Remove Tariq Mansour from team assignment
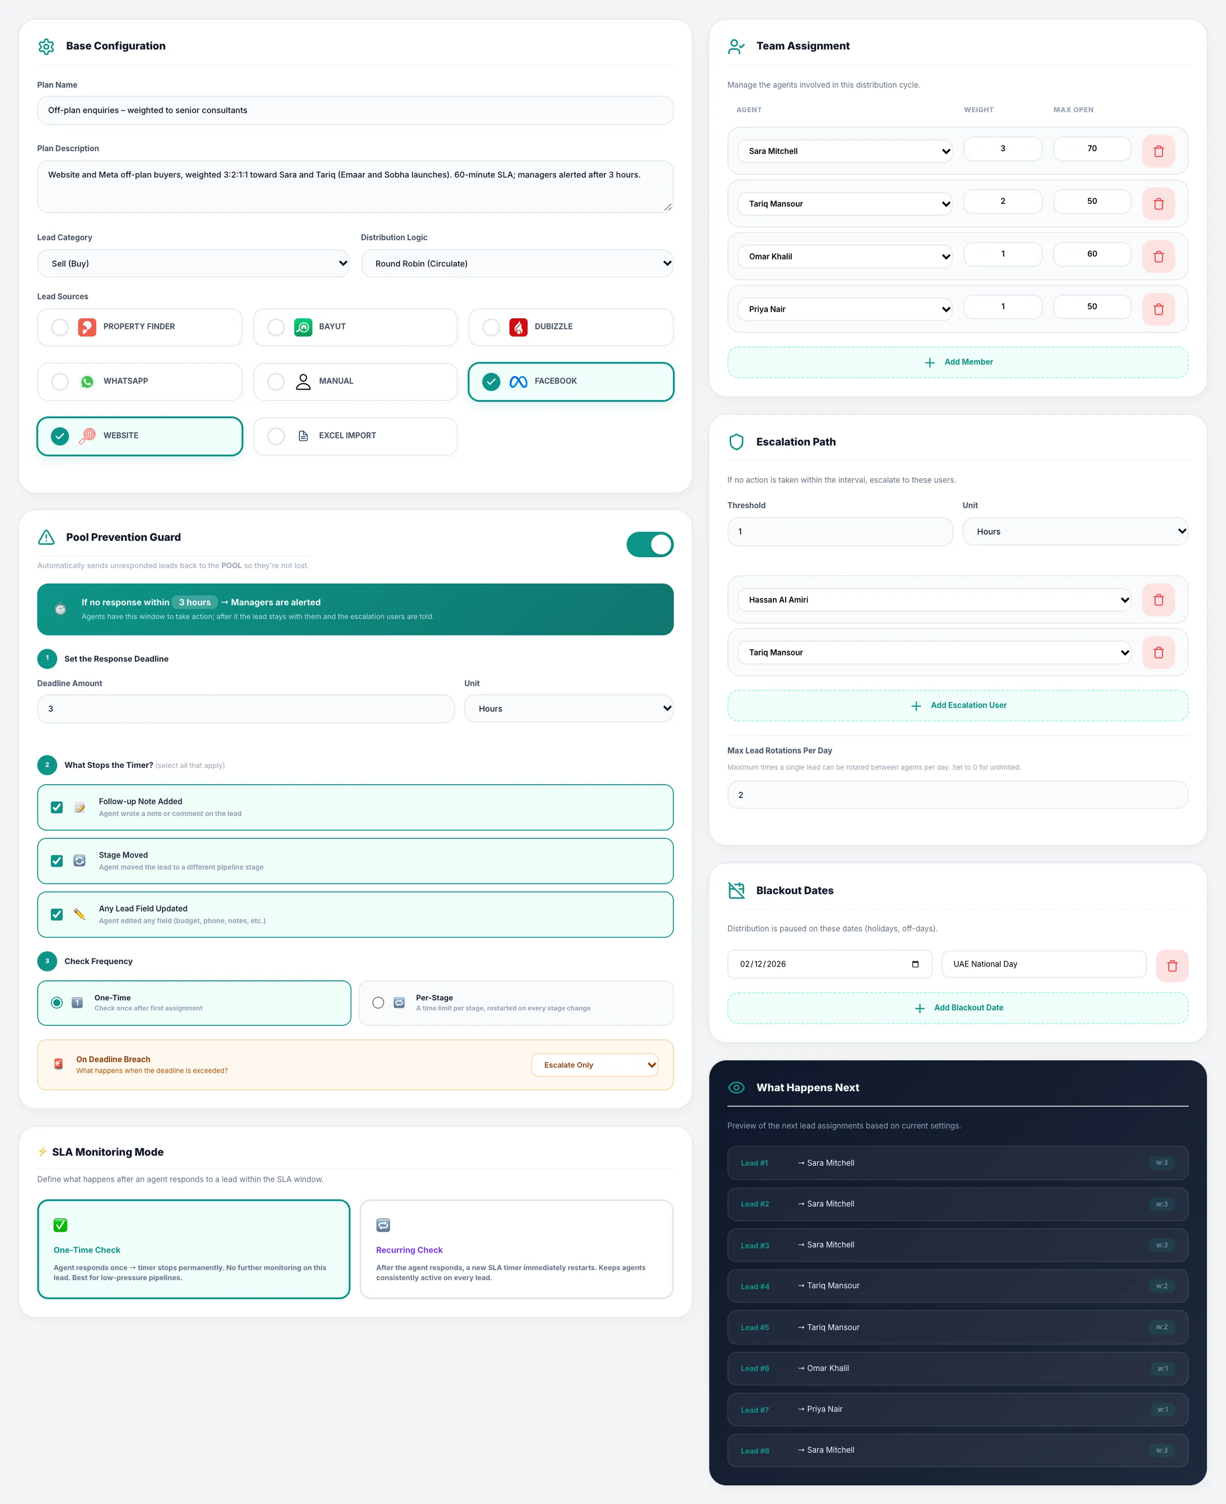This screenshot has width=1226, height=1504. [x=1158, y=204]
